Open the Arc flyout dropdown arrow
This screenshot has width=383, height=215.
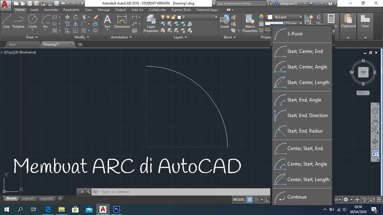[45, 31]
